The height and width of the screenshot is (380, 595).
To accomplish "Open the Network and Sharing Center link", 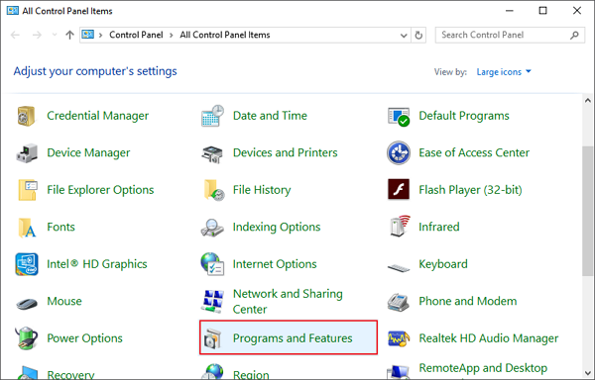I will pyautogui.click(x=288, y=301).
